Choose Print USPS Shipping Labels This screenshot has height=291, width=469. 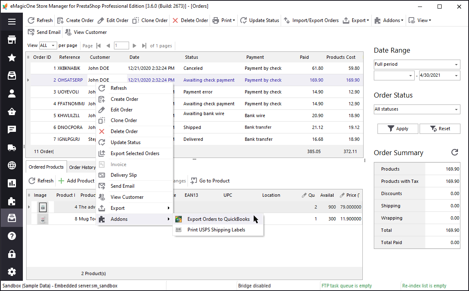coord(218,230)
